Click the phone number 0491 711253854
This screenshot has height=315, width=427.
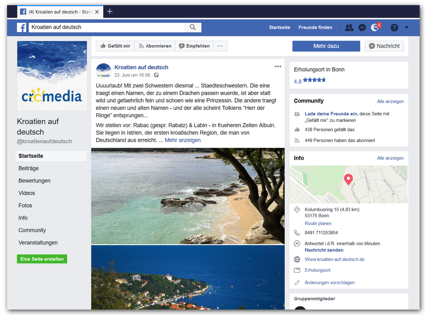pos(321,233)
